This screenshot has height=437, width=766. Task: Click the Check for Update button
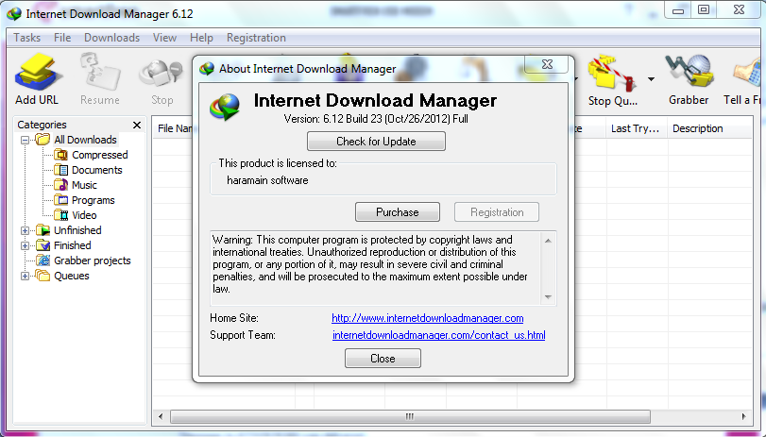click(376, 142)
